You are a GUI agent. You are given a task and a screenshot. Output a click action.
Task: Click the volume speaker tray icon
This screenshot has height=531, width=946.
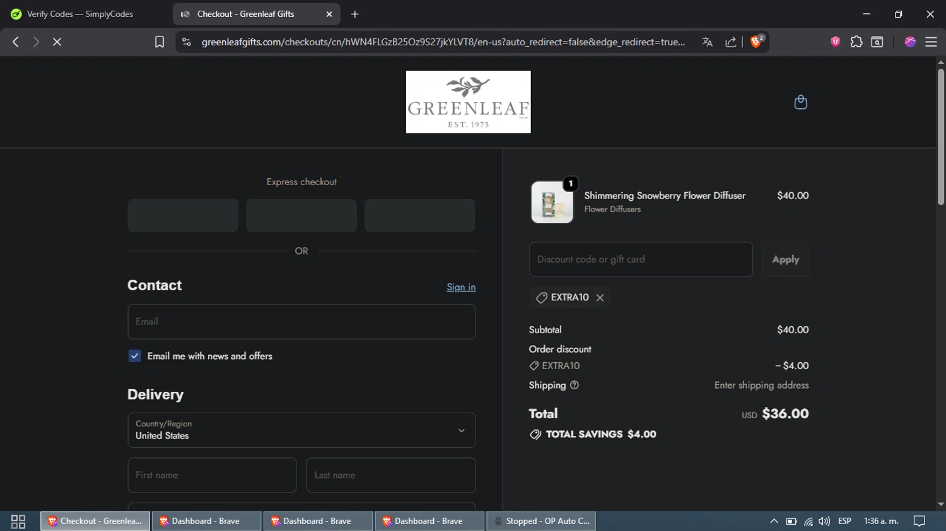824,522
